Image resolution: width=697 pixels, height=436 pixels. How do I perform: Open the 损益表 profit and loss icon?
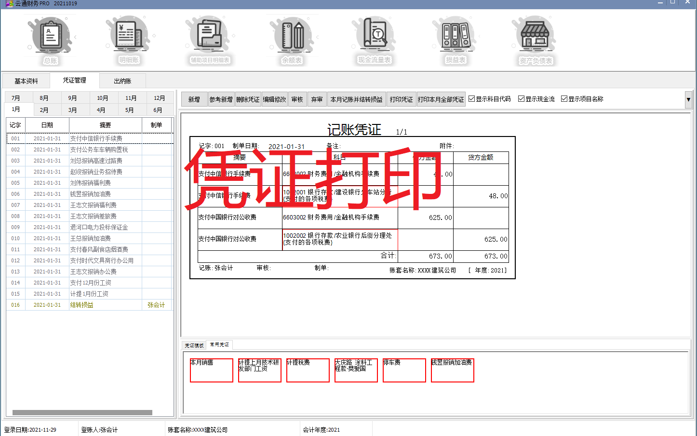tap(456, 41)
